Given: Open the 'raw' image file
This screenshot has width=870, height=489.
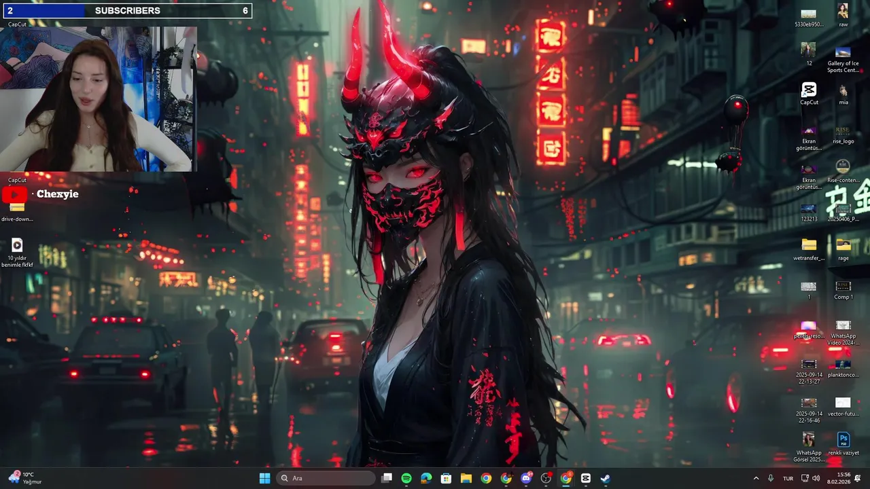Looking at the screenshot, I should point(843,16).
